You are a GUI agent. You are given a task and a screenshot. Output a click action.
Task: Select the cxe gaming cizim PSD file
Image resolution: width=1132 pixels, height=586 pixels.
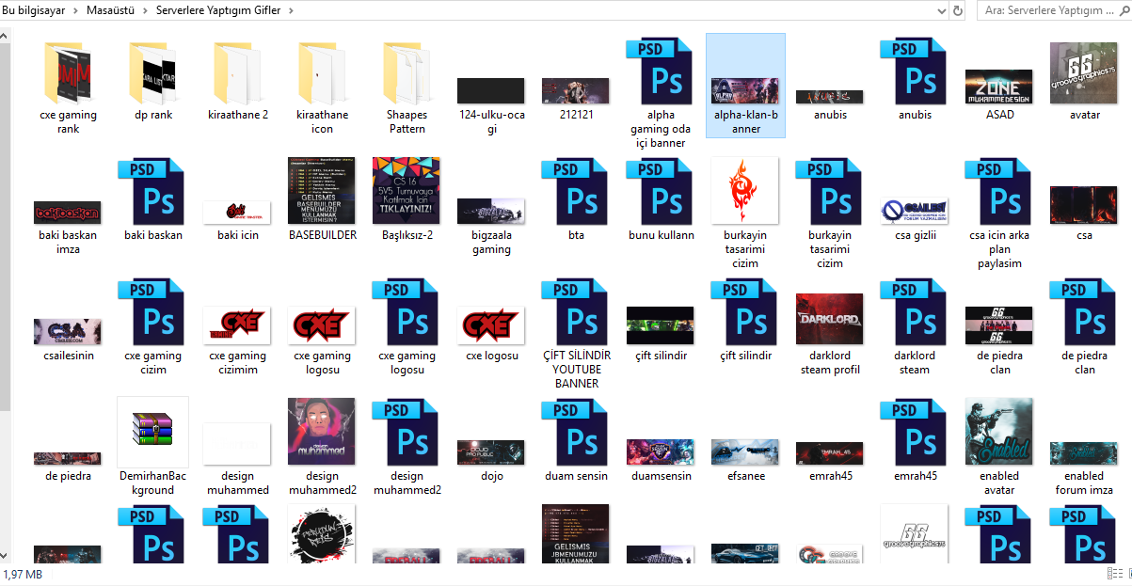pyautogui.click(x=152, y=312)
